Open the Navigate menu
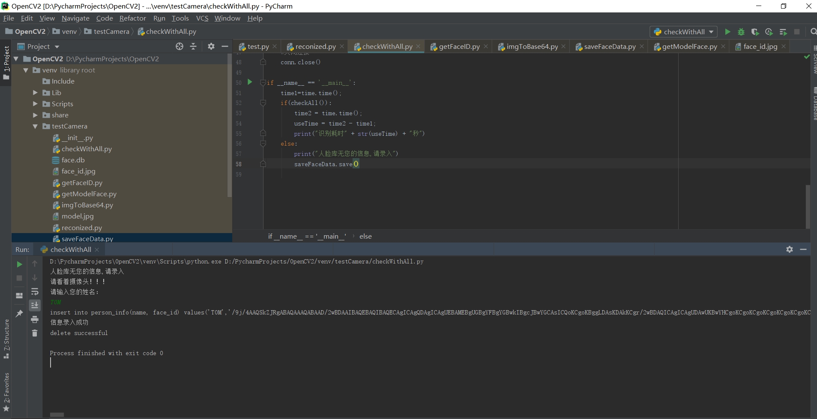 75,18
